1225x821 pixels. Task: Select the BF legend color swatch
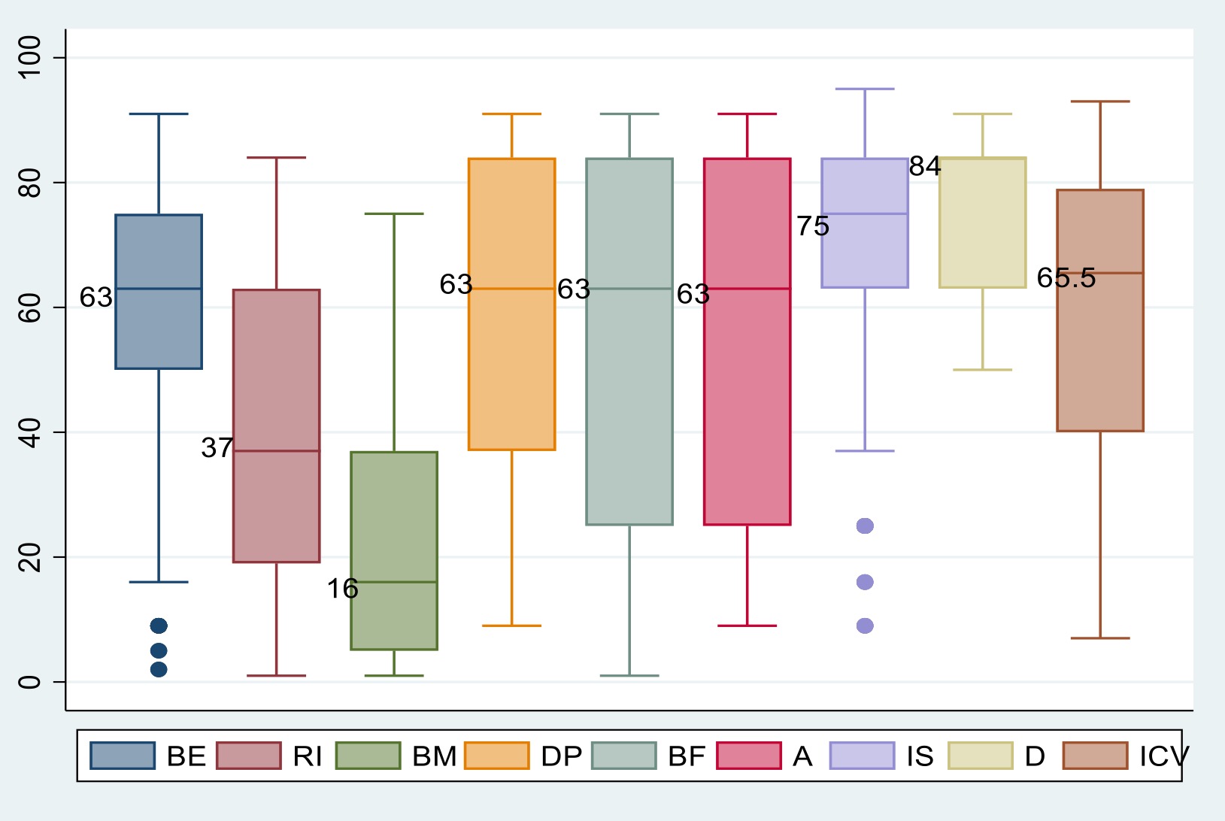pos(623,756)
